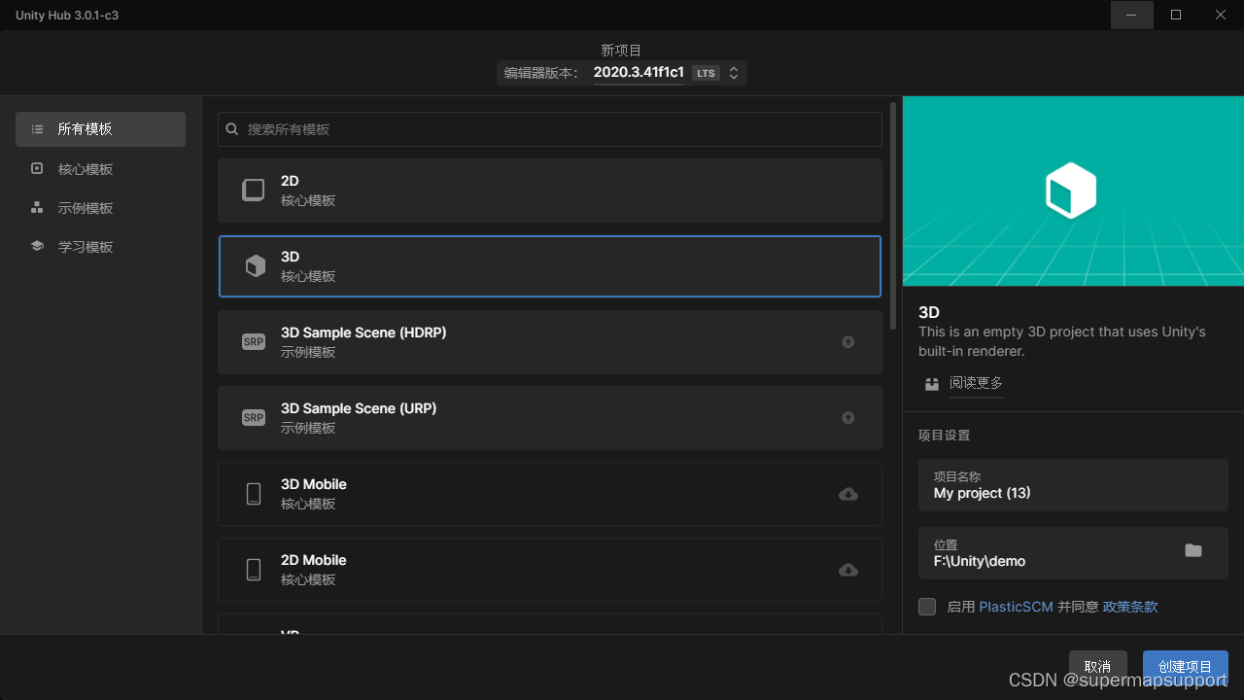Click the location path field
The image size is (1244, 700).
tap(1073, 552)
